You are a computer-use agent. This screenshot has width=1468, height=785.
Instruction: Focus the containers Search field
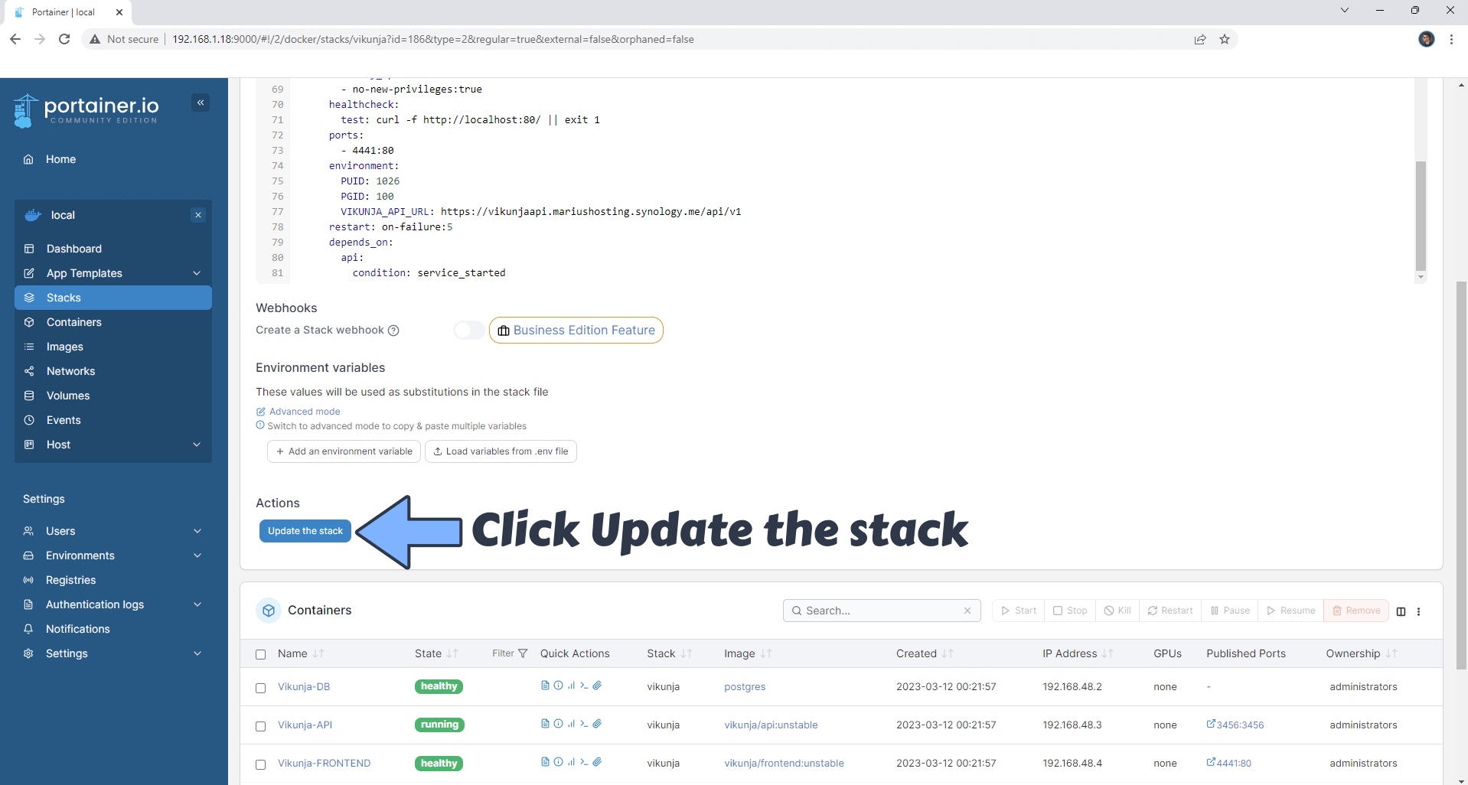(882, 611)
